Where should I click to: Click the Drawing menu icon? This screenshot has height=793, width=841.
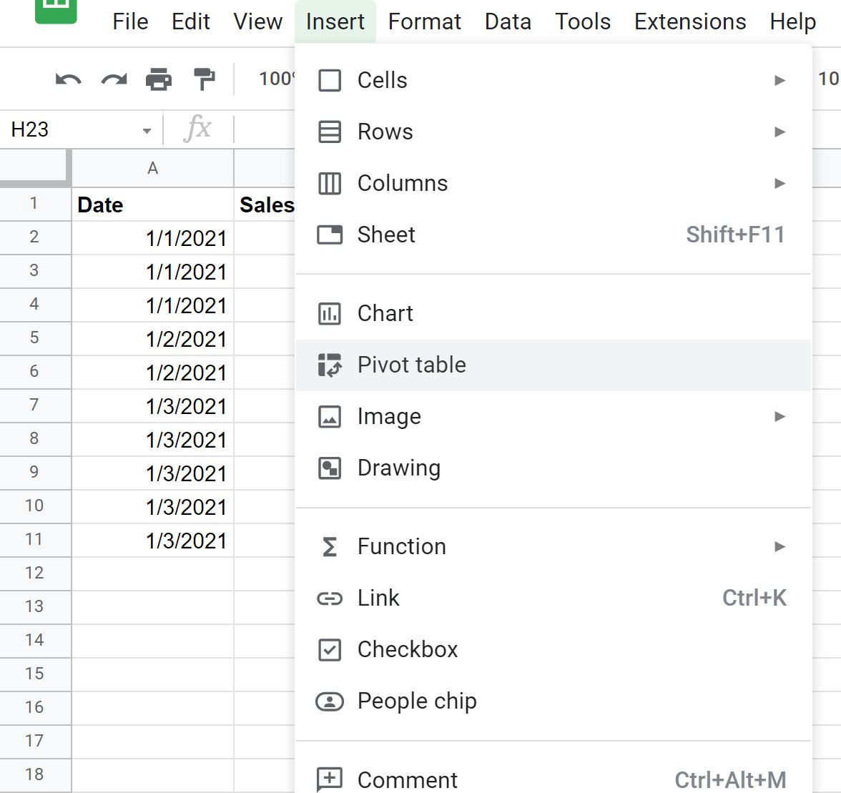pos(329,468)
